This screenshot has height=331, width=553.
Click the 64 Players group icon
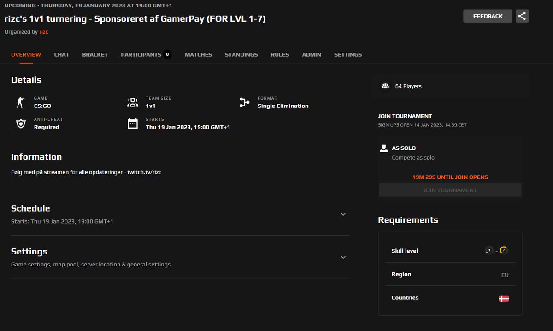[385, 86]
